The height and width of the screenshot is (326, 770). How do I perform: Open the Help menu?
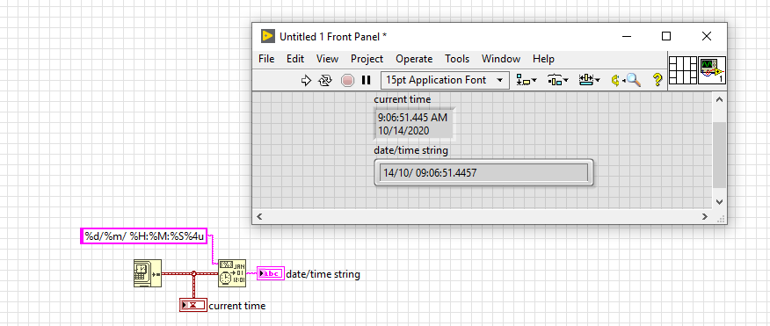coord(543,59)
